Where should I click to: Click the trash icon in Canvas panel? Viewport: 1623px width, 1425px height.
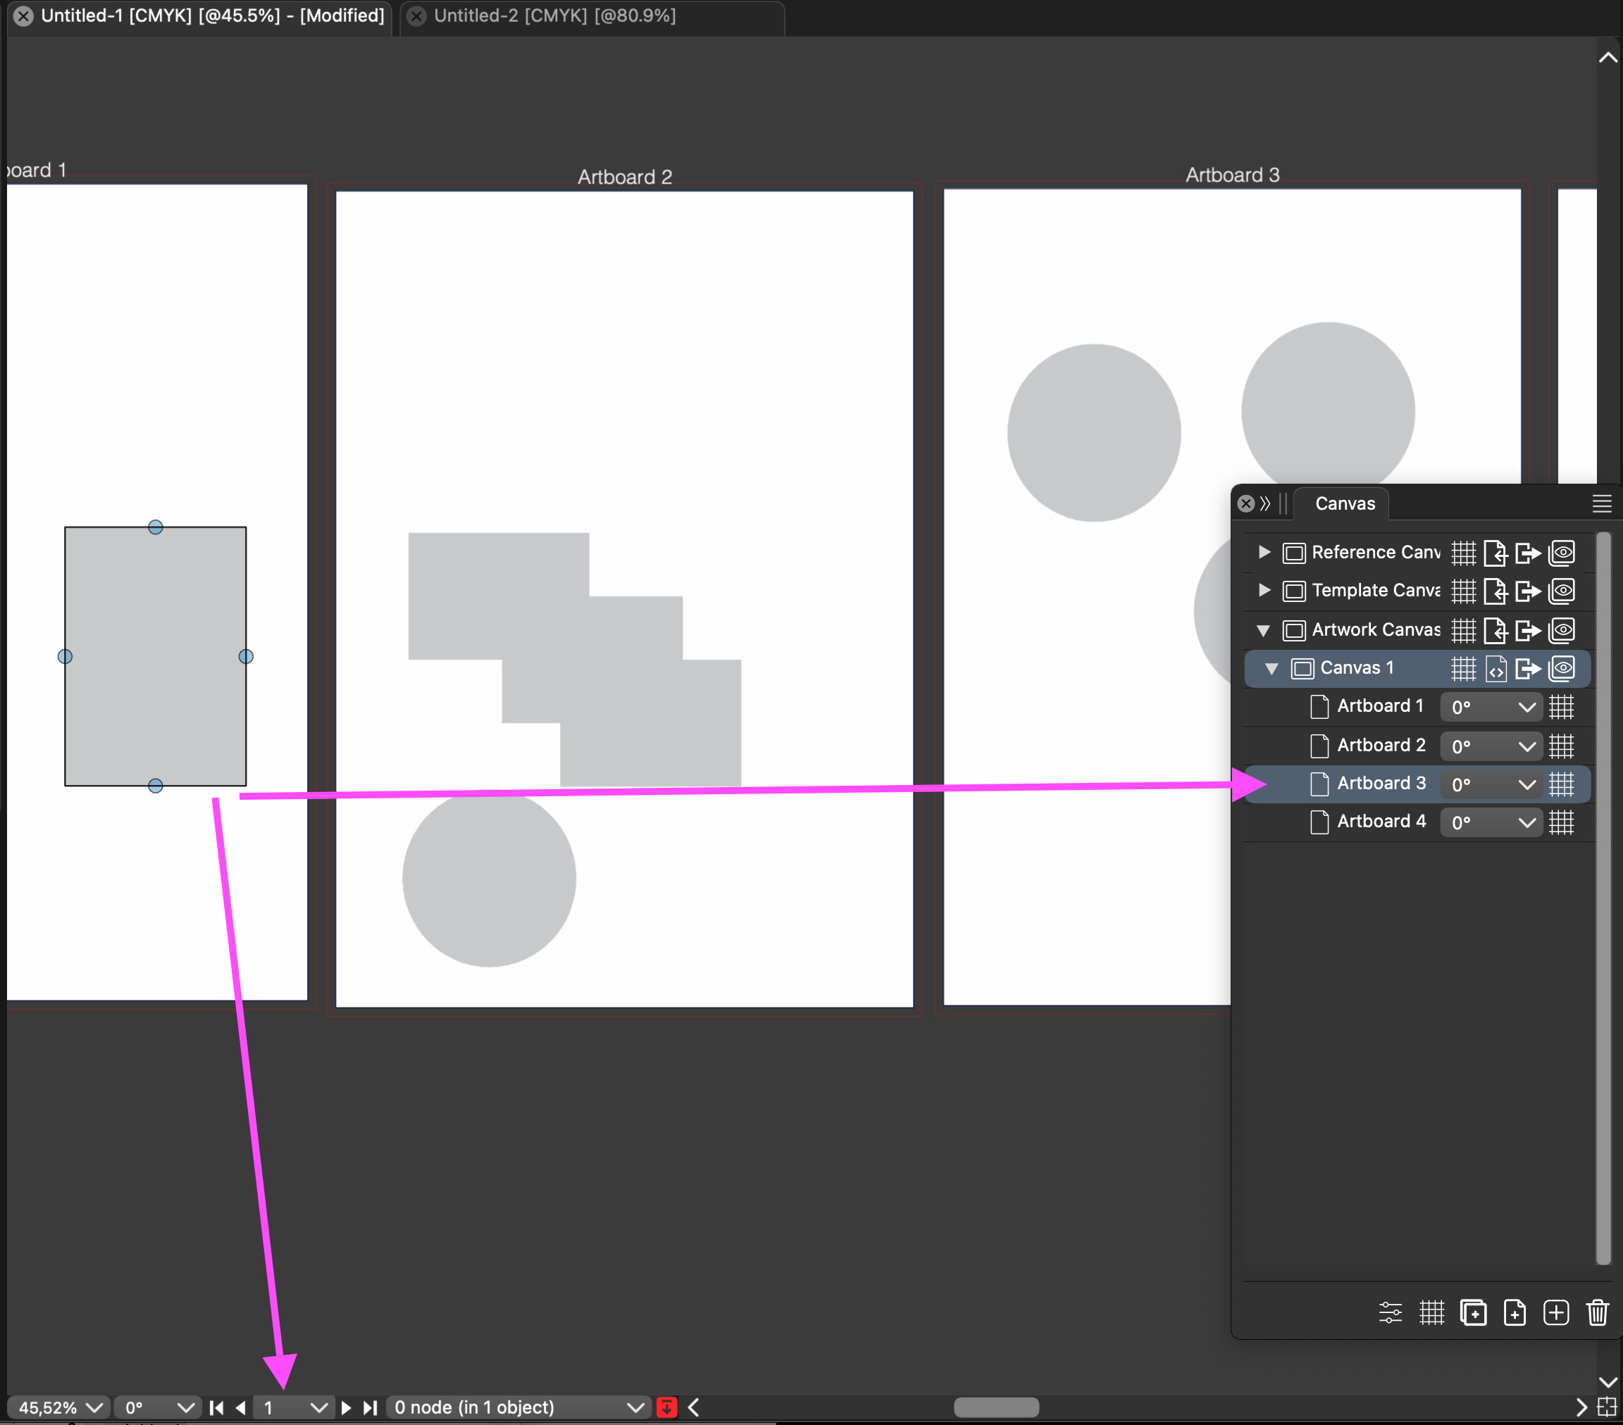1597,1312
